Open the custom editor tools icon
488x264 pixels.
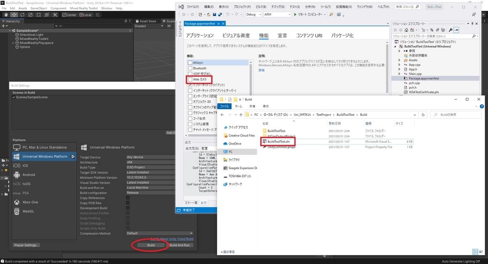pos(55,15)
